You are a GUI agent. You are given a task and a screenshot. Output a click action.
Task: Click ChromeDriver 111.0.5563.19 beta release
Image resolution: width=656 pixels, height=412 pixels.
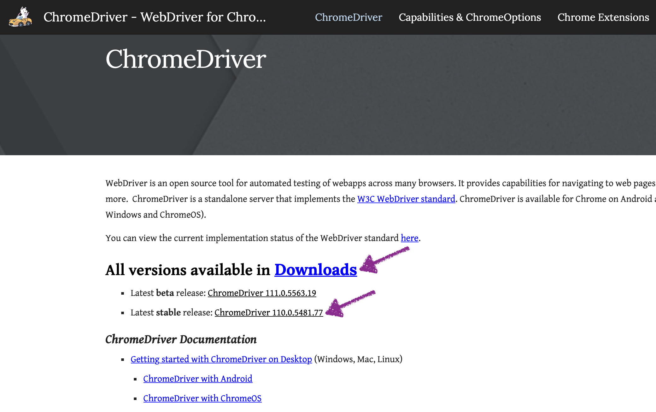tap(263, 293)
